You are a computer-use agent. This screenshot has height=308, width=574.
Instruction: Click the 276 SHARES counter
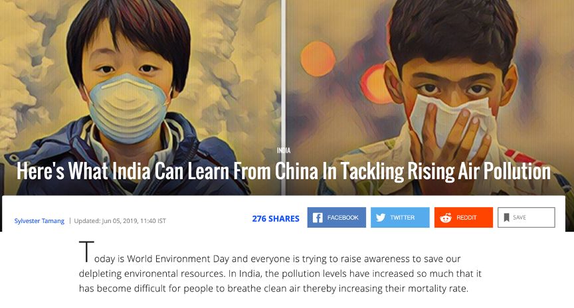tap(276, 218)
